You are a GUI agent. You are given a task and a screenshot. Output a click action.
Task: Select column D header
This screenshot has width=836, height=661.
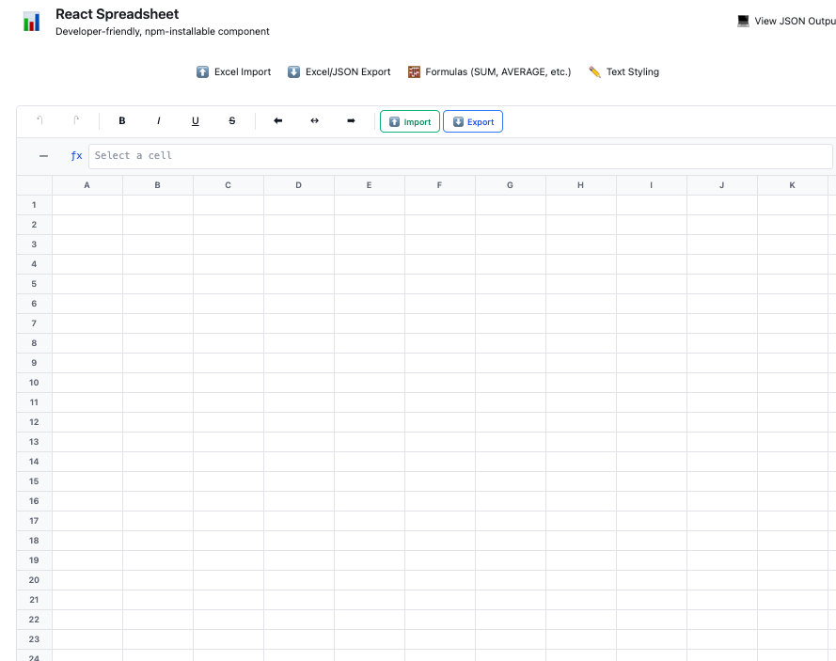tap(299, 185)
